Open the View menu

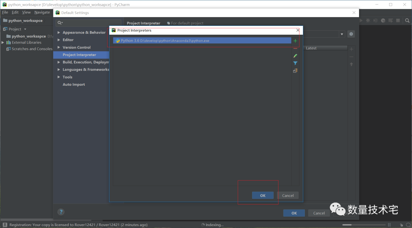(x=26, y=12)
